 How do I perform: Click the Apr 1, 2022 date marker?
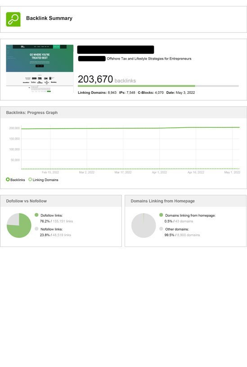coord(159,172)
